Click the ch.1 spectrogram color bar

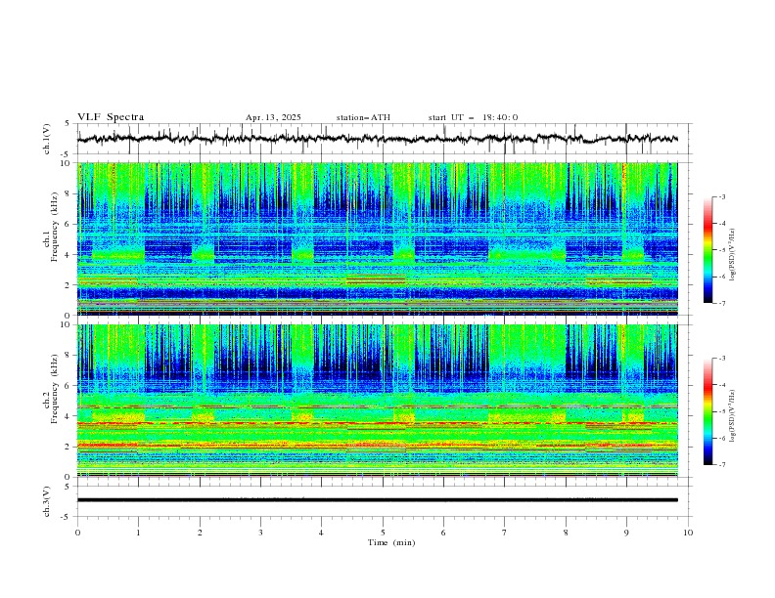click(708, 250)
